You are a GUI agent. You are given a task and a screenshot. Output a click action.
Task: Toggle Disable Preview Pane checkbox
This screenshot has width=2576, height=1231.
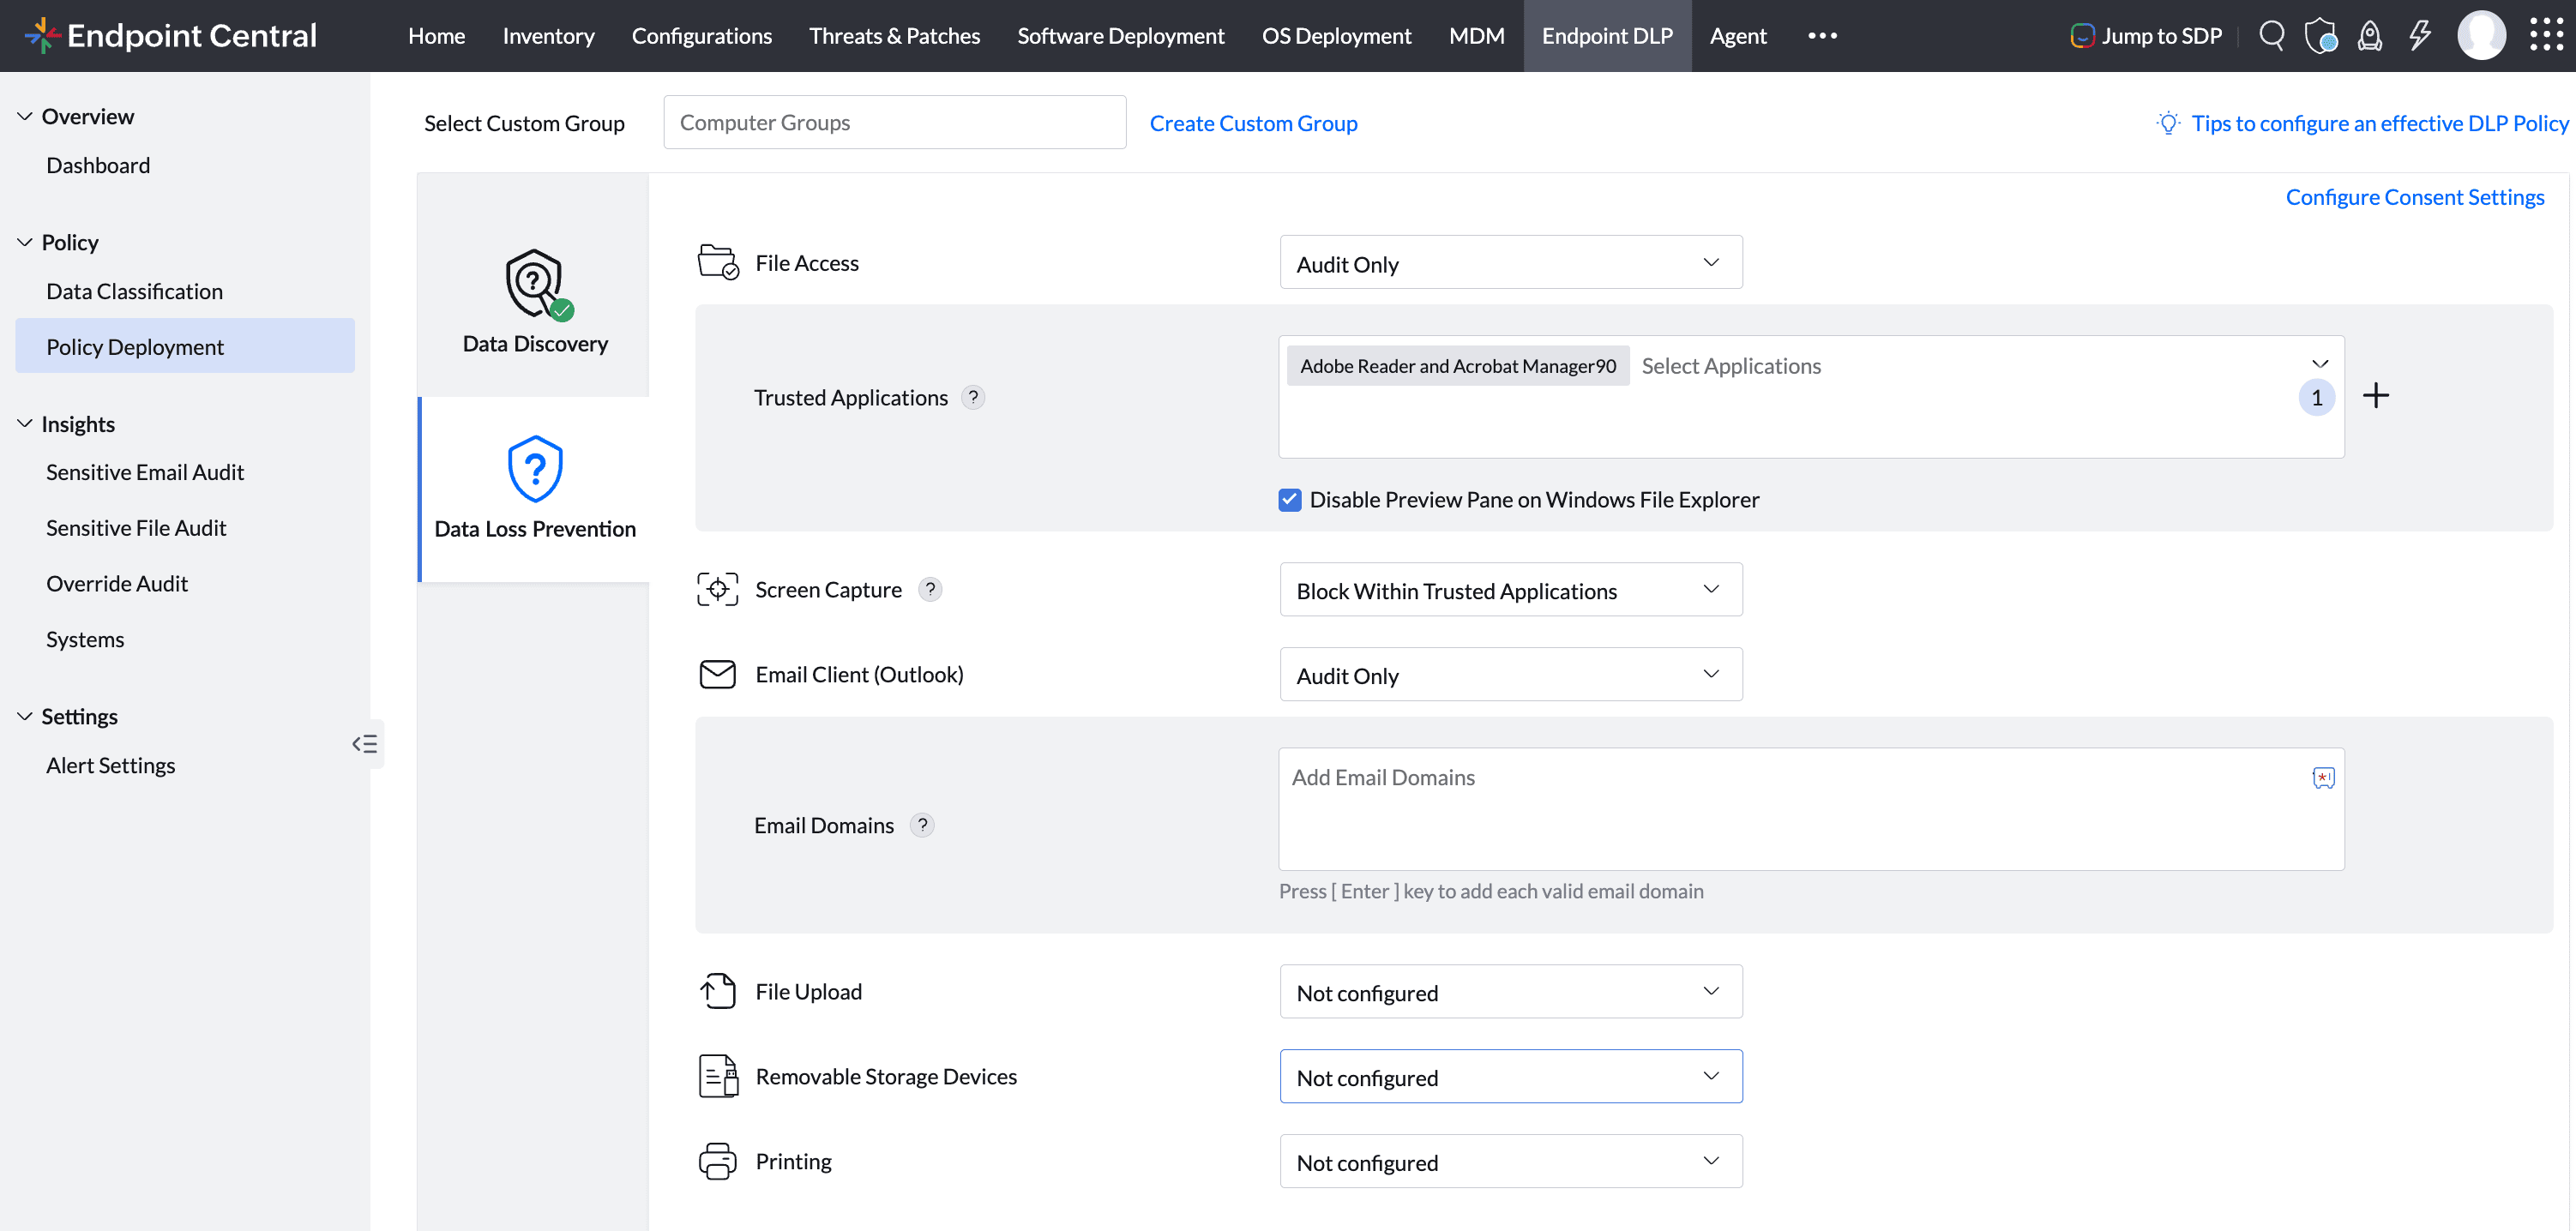tap(1290, 499)
